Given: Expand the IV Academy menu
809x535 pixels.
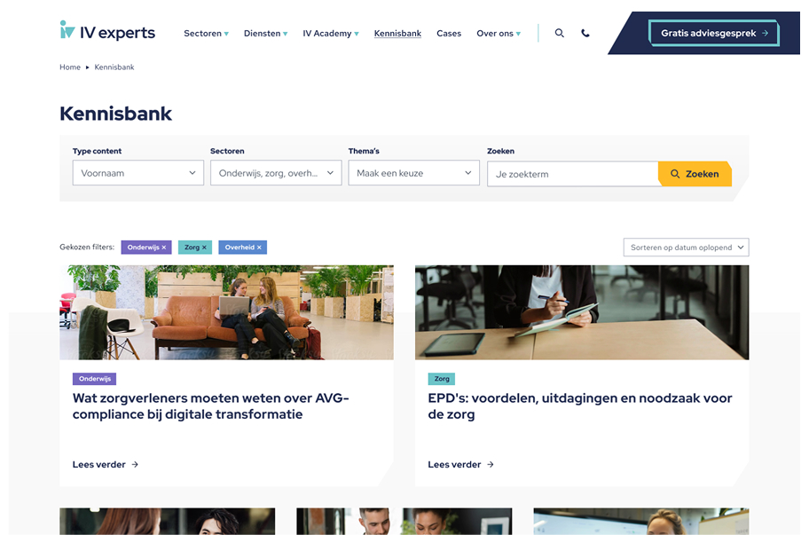Looking at the screenshot, I should coord(331,33).
